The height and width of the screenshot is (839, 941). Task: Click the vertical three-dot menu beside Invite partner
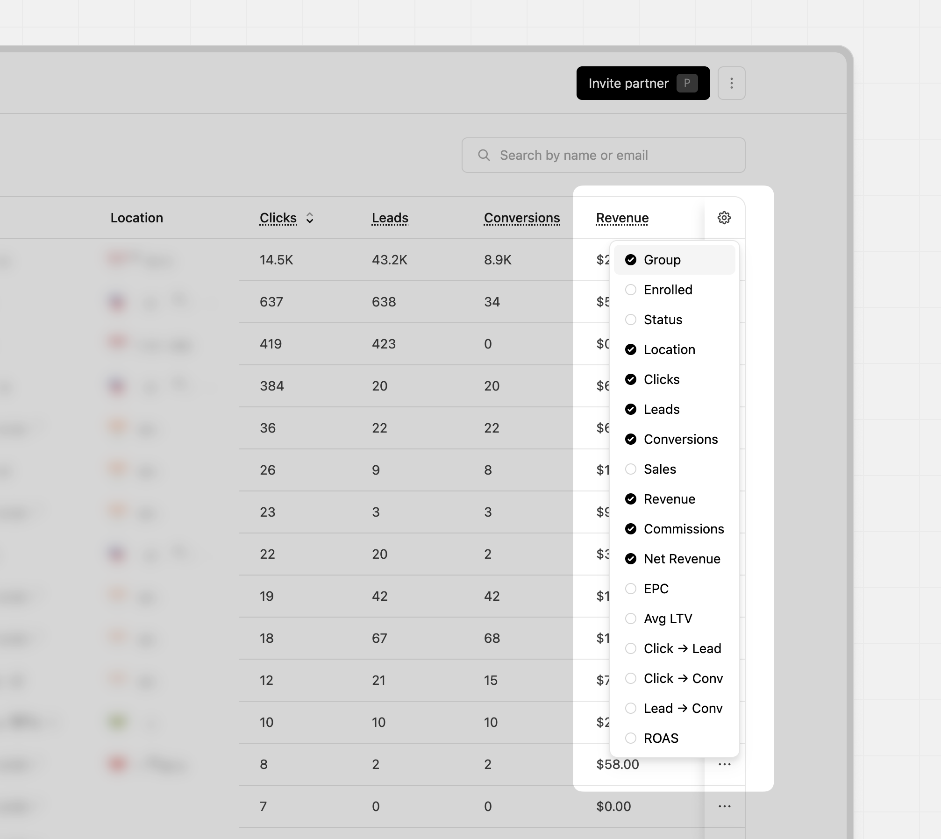tap(731, 83)
